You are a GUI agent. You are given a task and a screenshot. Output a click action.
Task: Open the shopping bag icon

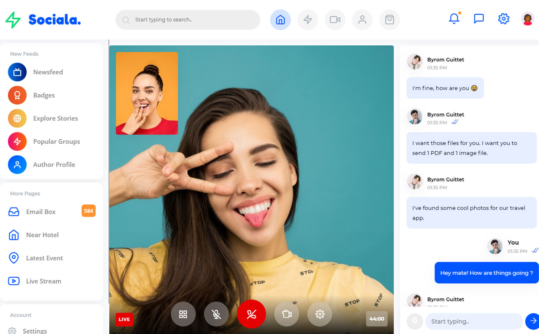pyautogui.click(x=389, y=20)
